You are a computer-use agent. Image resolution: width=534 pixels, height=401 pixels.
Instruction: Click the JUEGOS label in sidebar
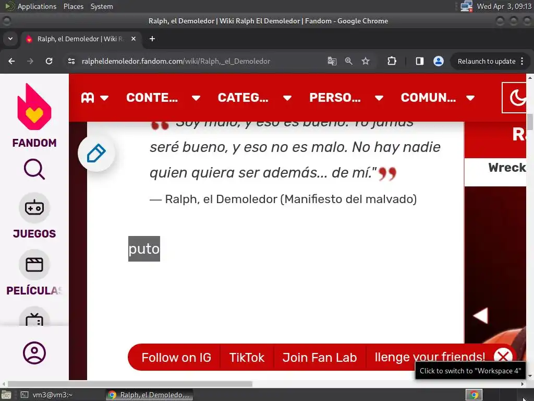(x=34, y=233)
